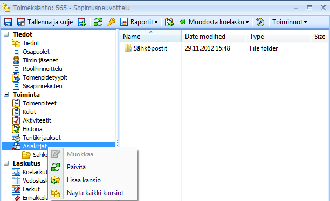The image size is (330, 201).
Task: Open Toimenpiteet in the tree
Action: (35, 103)
